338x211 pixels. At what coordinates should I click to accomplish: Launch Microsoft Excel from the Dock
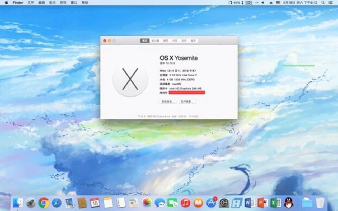pyautogui.click(x=276, y=203)
